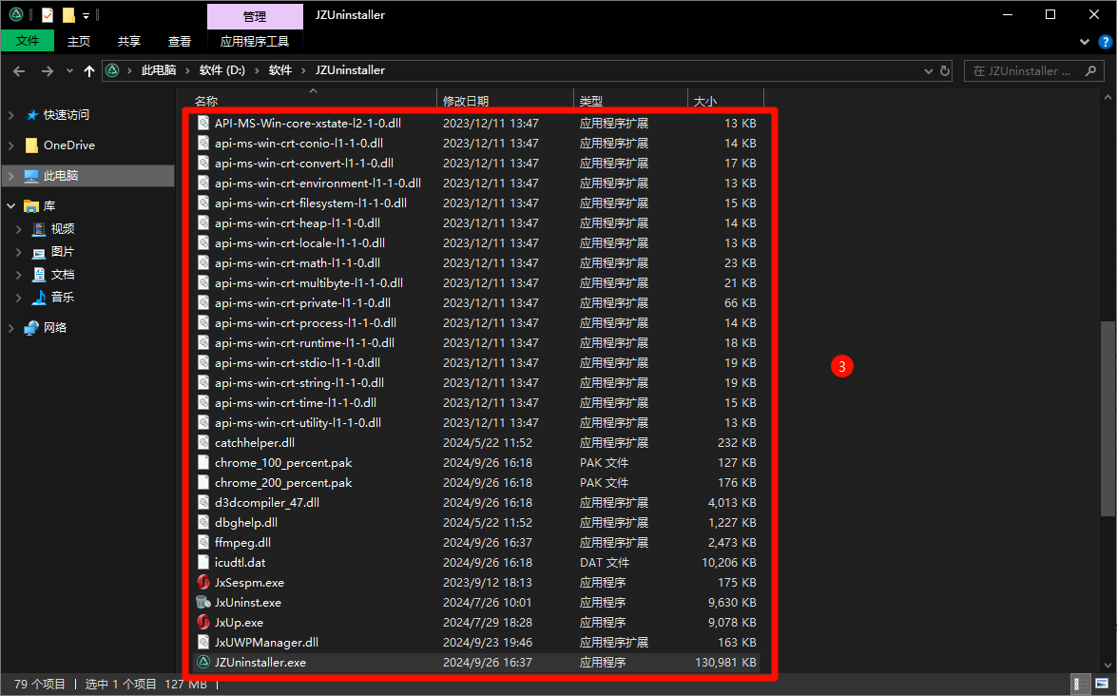1117x696 pixels.
Task: Select 音乐 in the navigation pane
Action: click(x=63, y=297)
